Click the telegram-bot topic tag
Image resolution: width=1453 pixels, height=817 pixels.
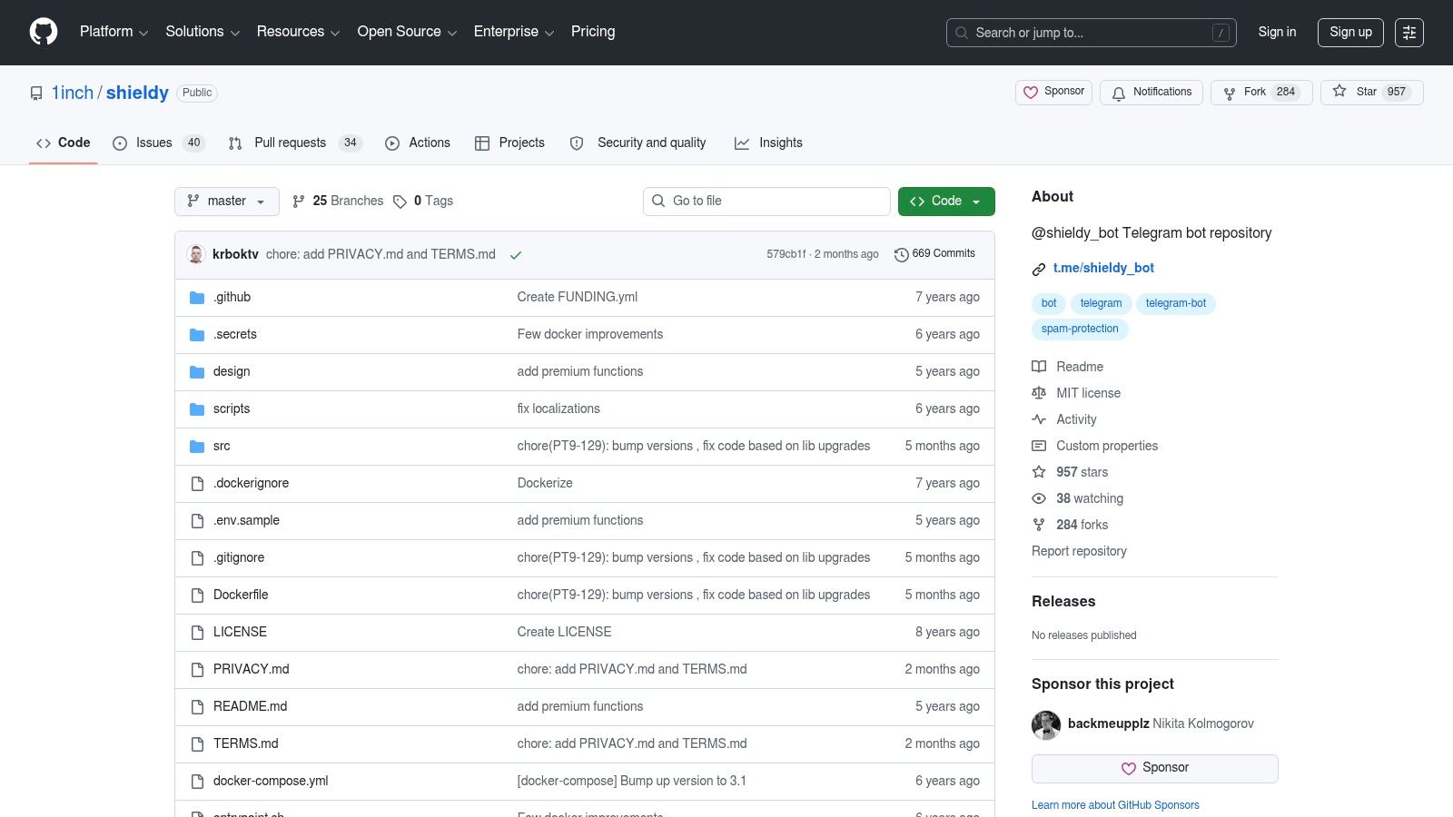pyautogui.click(x=1176, y=303)
